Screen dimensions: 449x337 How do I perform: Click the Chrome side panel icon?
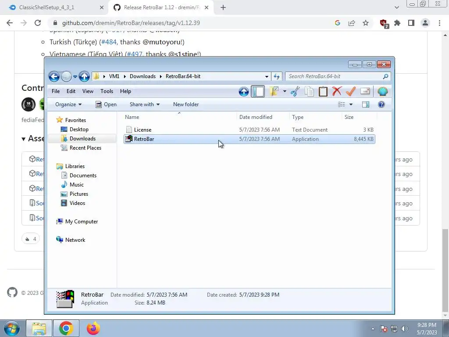(411, 23)
